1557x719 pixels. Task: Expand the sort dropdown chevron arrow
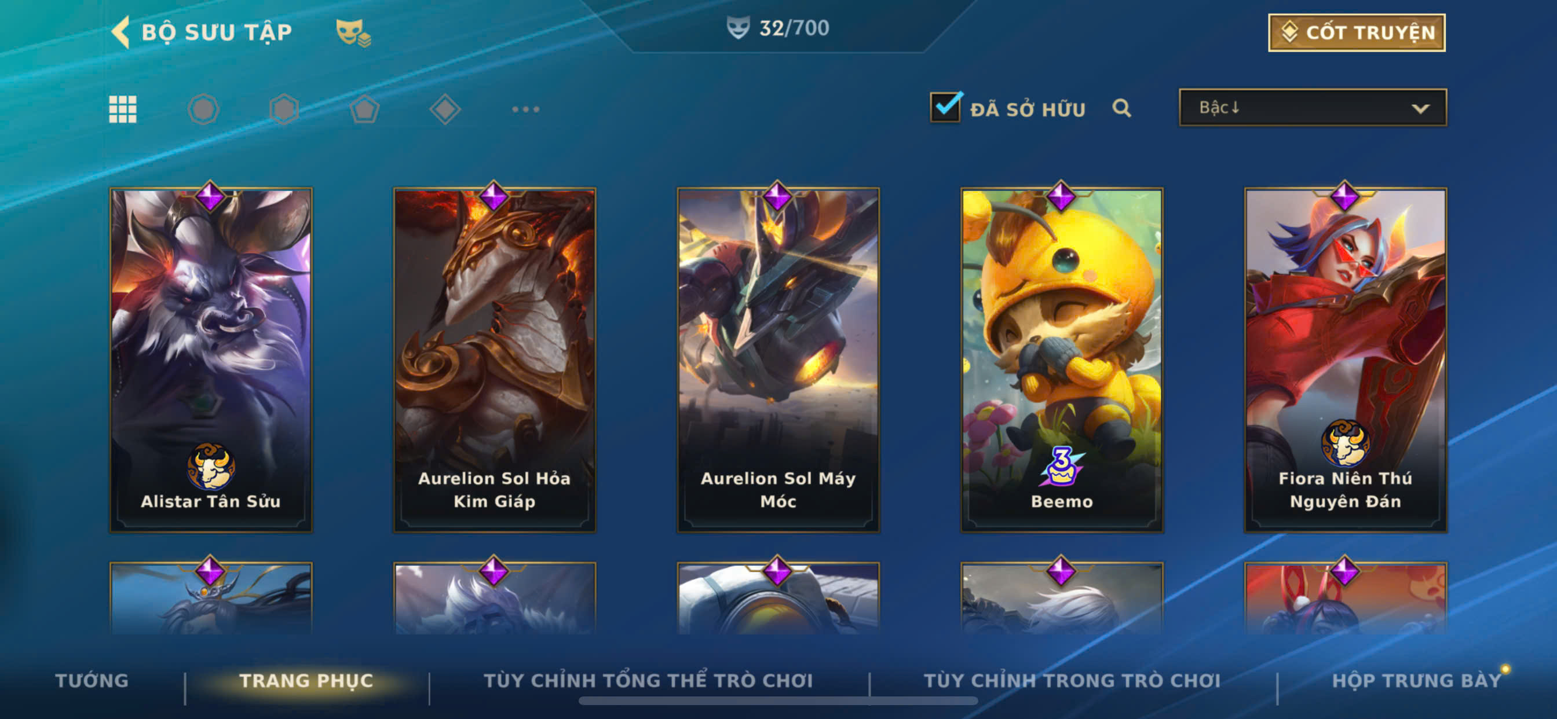1420,109
